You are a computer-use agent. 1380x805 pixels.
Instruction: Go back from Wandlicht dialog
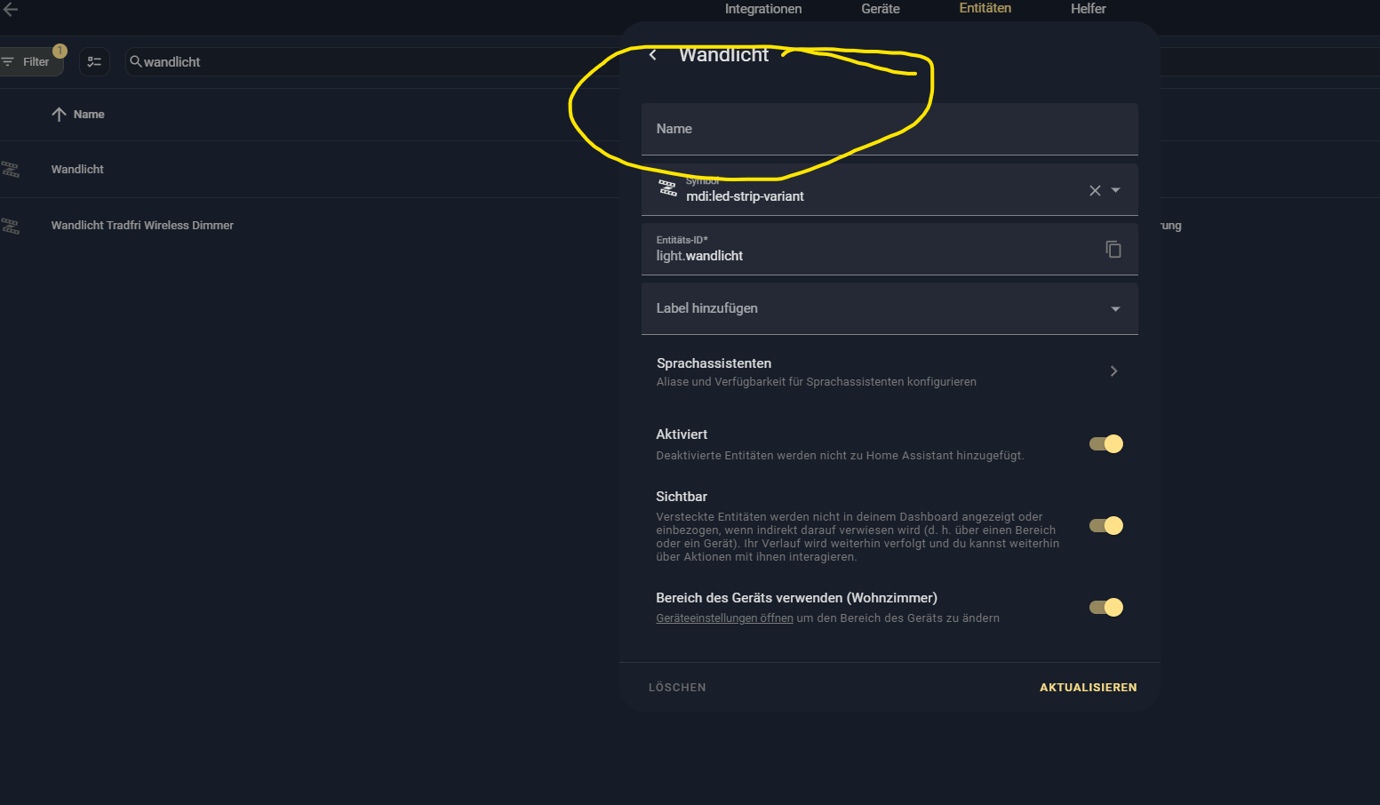pos(653,55)
